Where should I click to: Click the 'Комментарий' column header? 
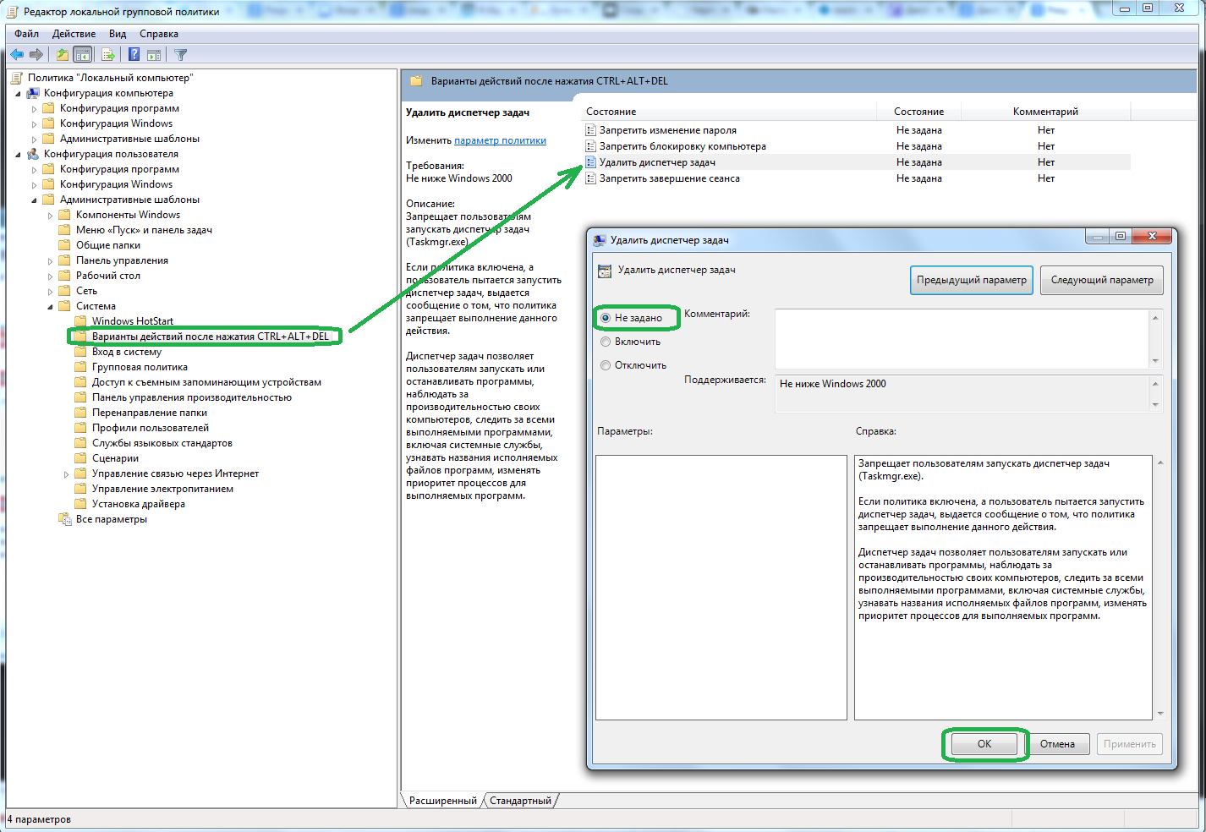coord(1045,112)
